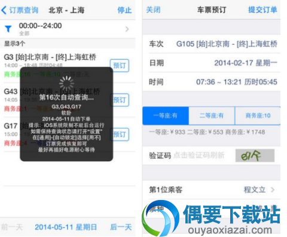Go to previous day with 前一天
This screenshot has height=237, width=287.
[12, 227]
